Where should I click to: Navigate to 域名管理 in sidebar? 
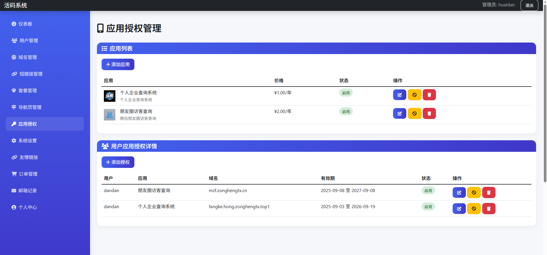click(x=27, y=57)
